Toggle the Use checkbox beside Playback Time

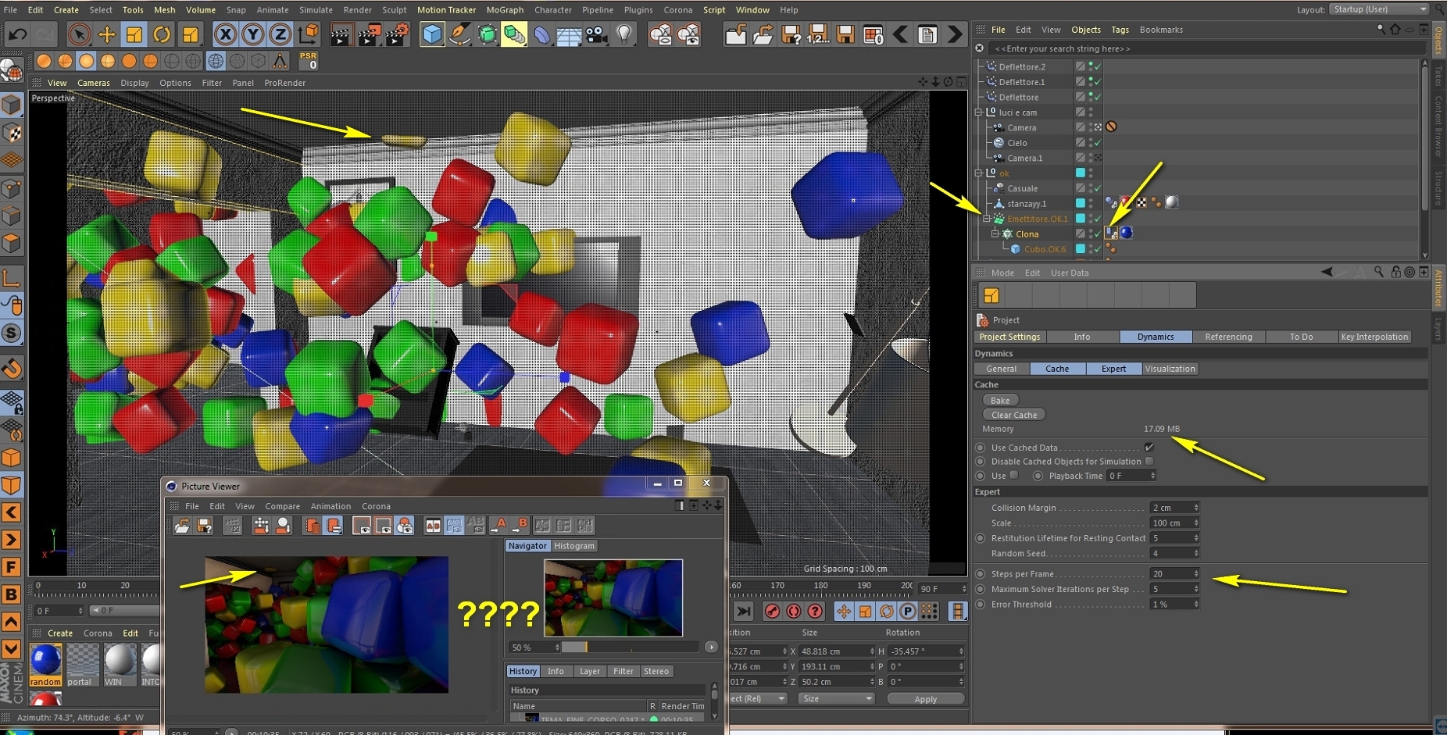[1014, 475]
